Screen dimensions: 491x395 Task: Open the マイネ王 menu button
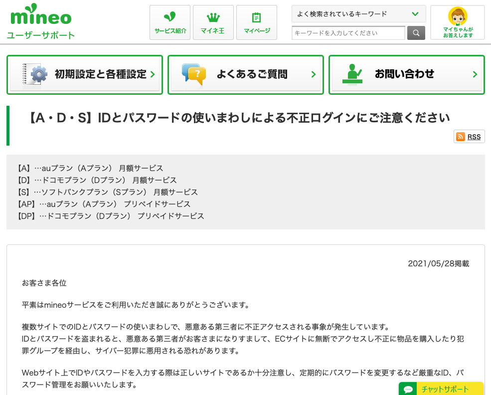(213, 22)
